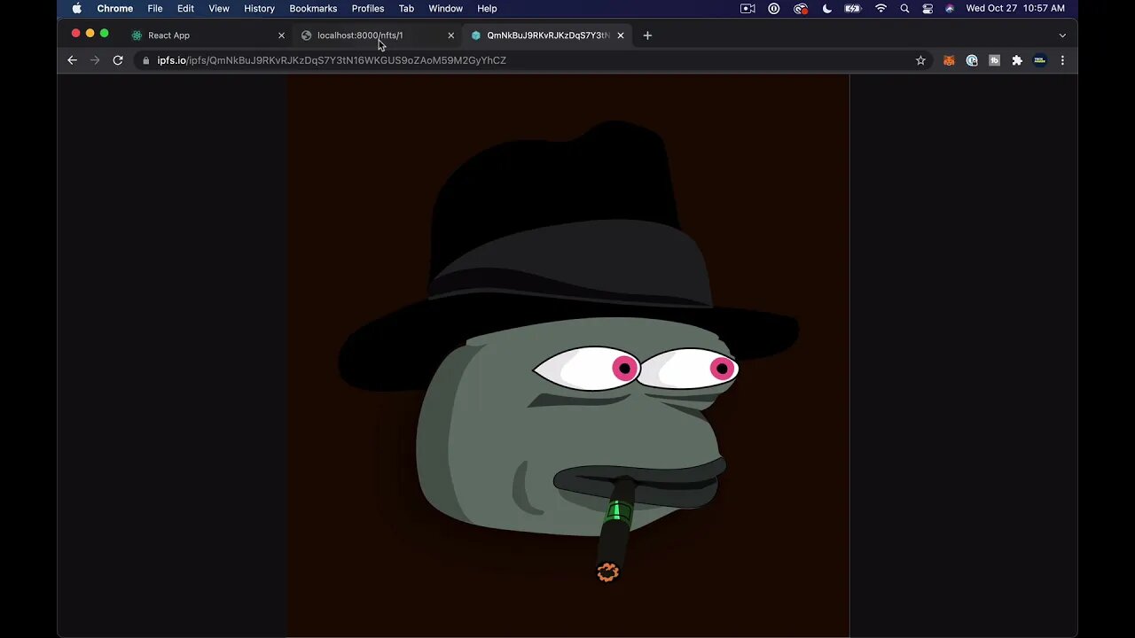Click the date and time clock
Viewport: 1135px width, 638px height.
click(1015, 8)
